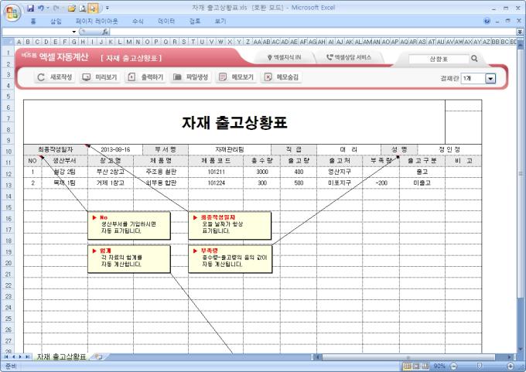526x372 pixels.
Task: Select row header 12
Action: 8,174
